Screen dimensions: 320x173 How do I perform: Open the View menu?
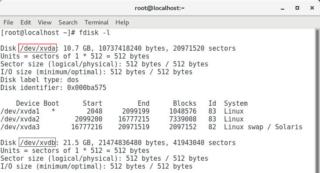point(45,22)
